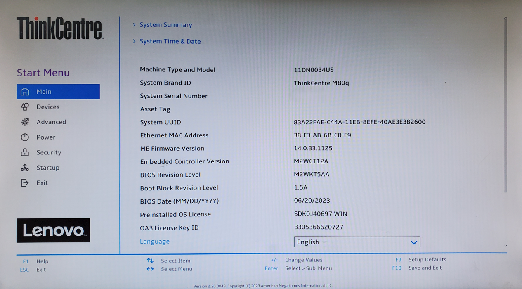Expand the System Time & Date submenu
Screen dimensions: 522x289
click(170, 41)
